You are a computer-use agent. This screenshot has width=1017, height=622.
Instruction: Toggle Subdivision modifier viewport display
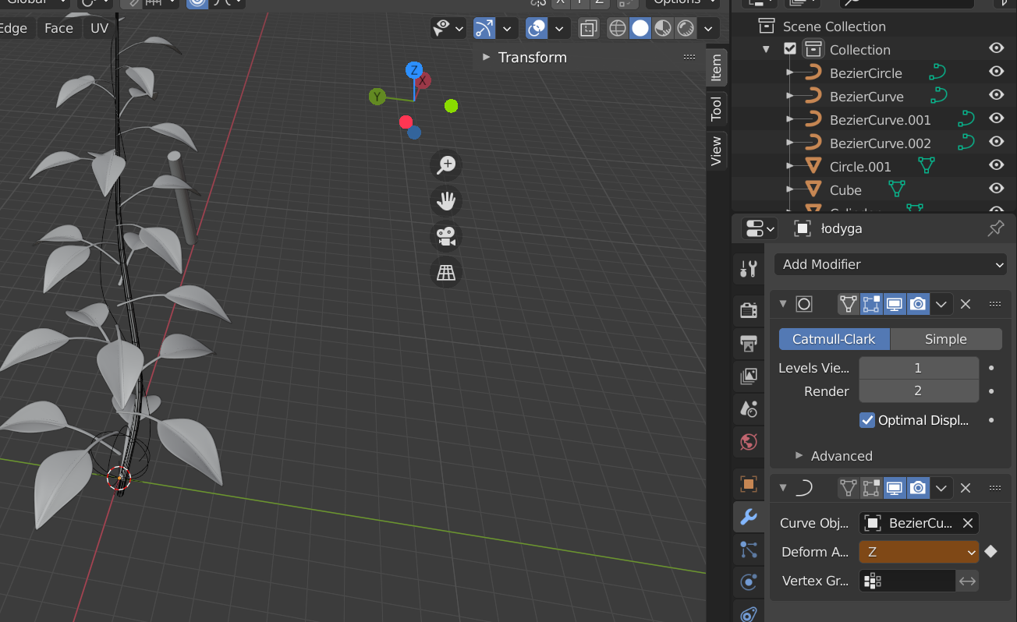tap(895, 304)
